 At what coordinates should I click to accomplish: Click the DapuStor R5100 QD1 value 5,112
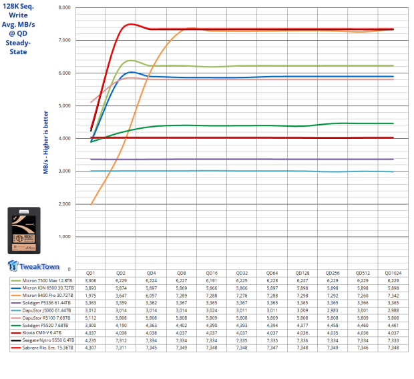point(91,318)
